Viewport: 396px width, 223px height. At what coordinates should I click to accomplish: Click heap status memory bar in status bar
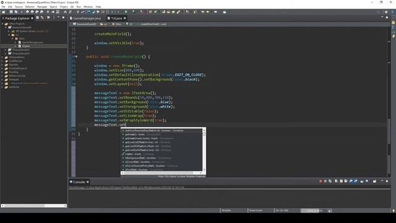[314, 211]
